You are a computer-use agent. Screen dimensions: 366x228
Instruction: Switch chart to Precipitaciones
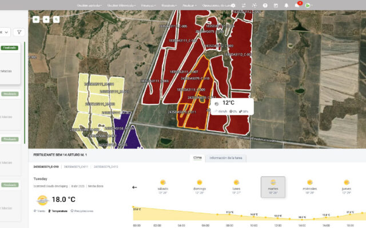82,211
